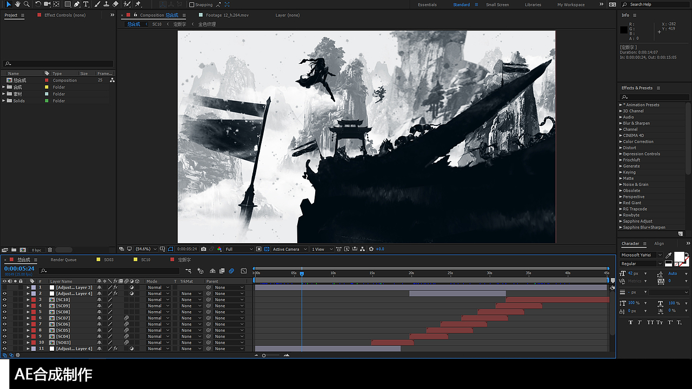Open the Align panel tab
The width and height of the screenshot is (692, 389).
659,244
